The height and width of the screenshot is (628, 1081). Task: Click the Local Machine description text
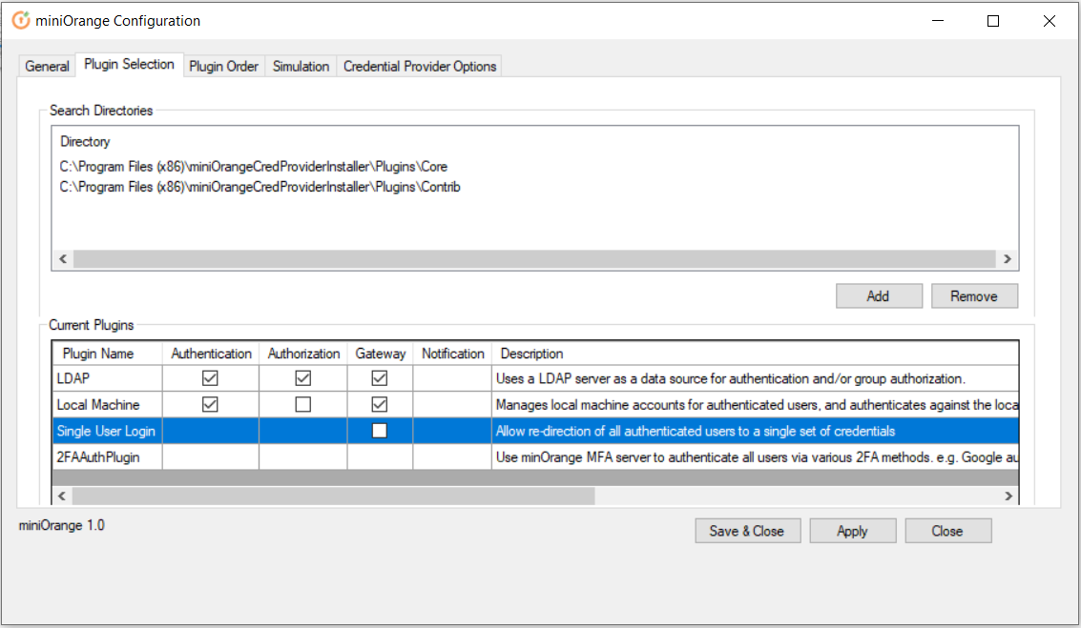click(757, 405)
